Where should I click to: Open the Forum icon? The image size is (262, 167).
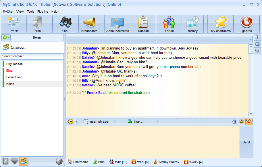(169, 24)
